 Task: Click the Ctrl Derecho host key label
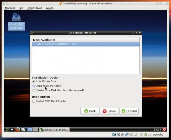[155, 135]
